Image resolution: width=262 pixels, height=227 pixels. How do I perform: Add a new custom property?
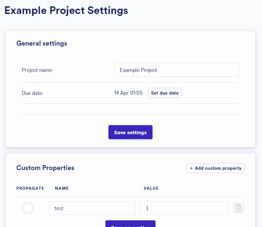tap(215, 168)
